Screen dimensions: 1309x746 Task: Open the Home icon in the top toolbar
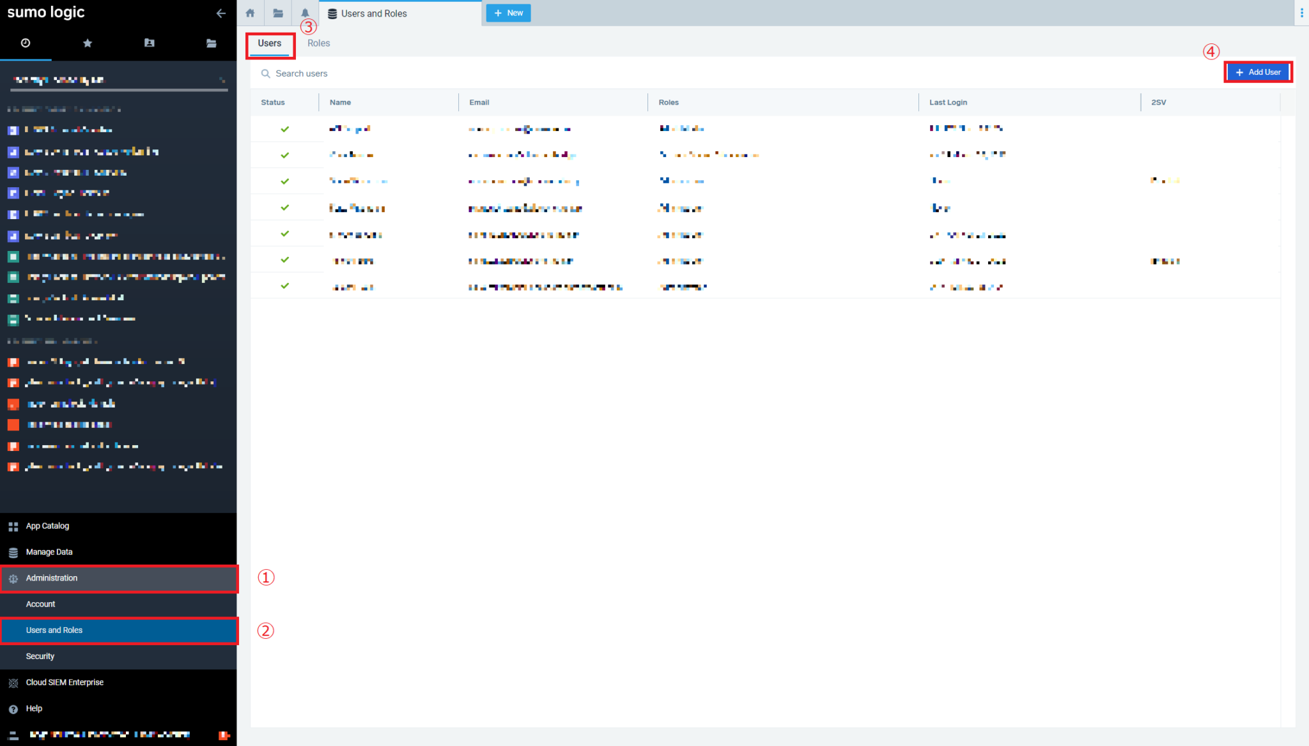[x=250, y=13]
